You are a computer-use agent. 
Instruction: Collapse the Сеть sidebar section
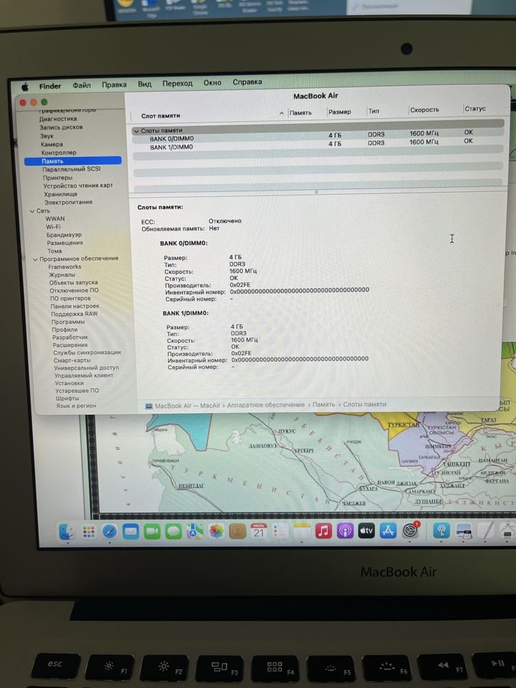click(x=32, y=211)
